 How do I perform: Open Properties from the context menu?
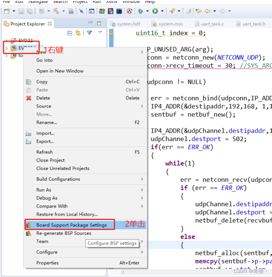(86, 263)
